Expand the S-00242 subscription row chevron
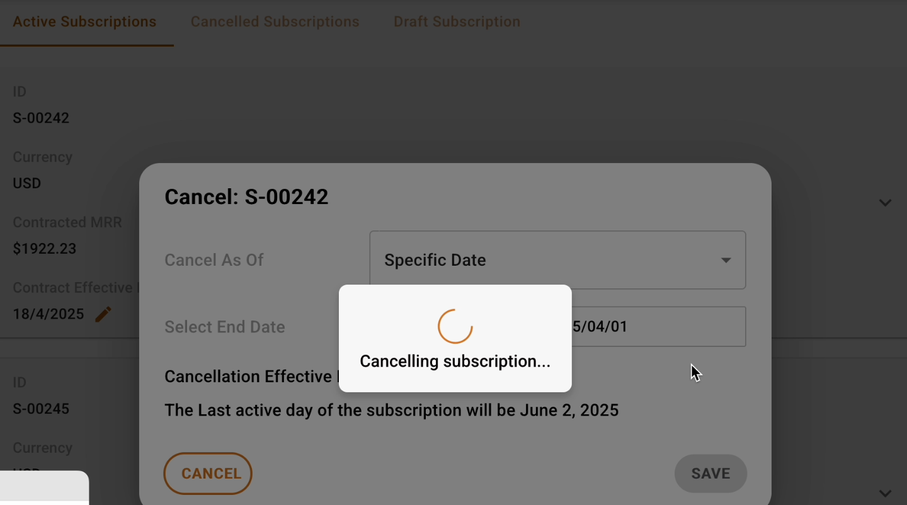Image resolution: width=907 pixels, height=505 pixels. [x=885, y=203]
